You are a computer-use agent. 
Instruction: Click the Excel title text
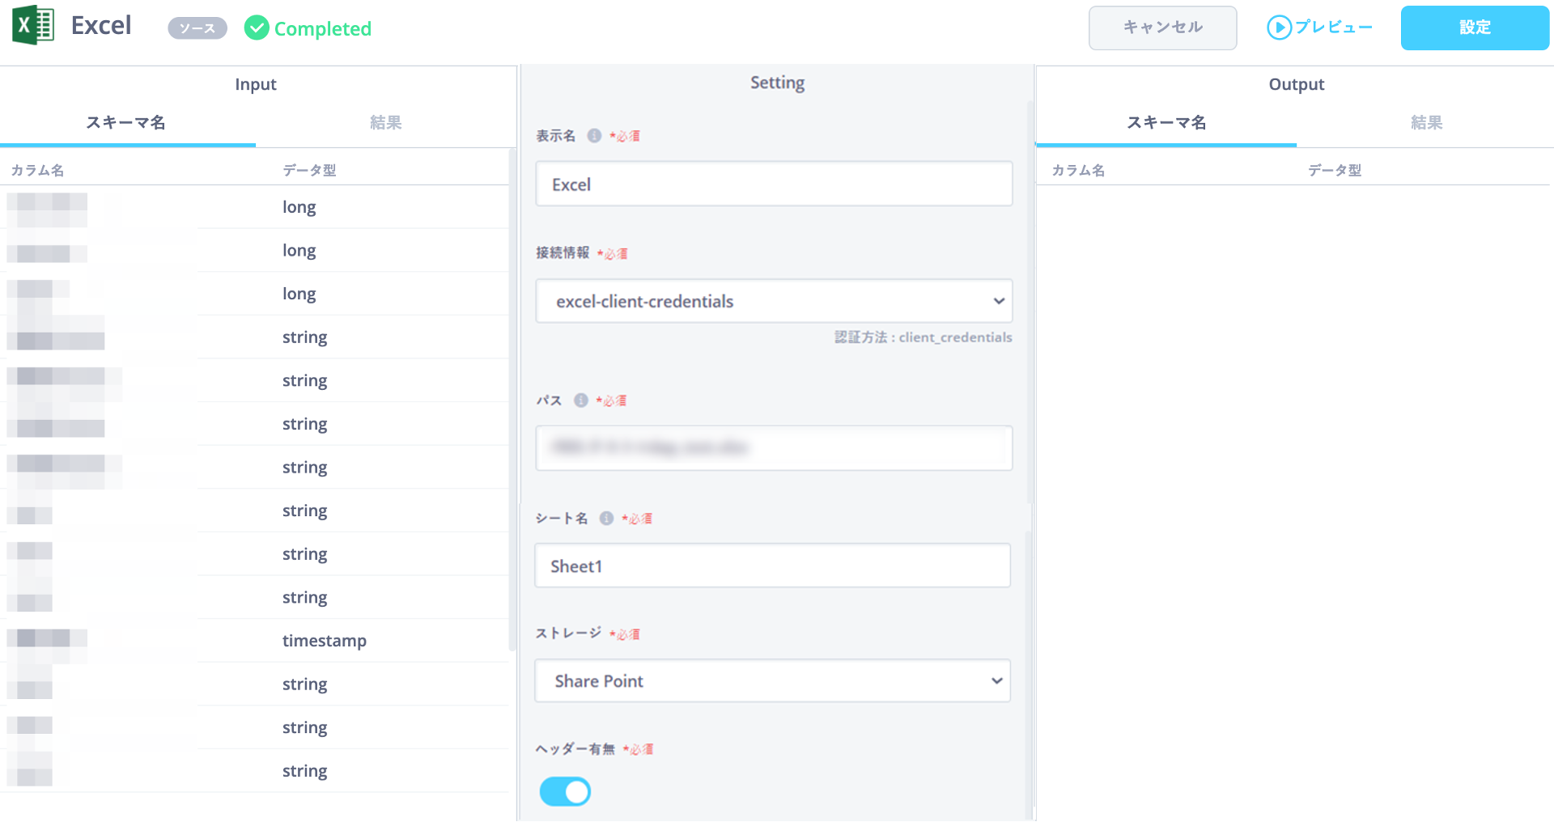[x=101, y=25]
